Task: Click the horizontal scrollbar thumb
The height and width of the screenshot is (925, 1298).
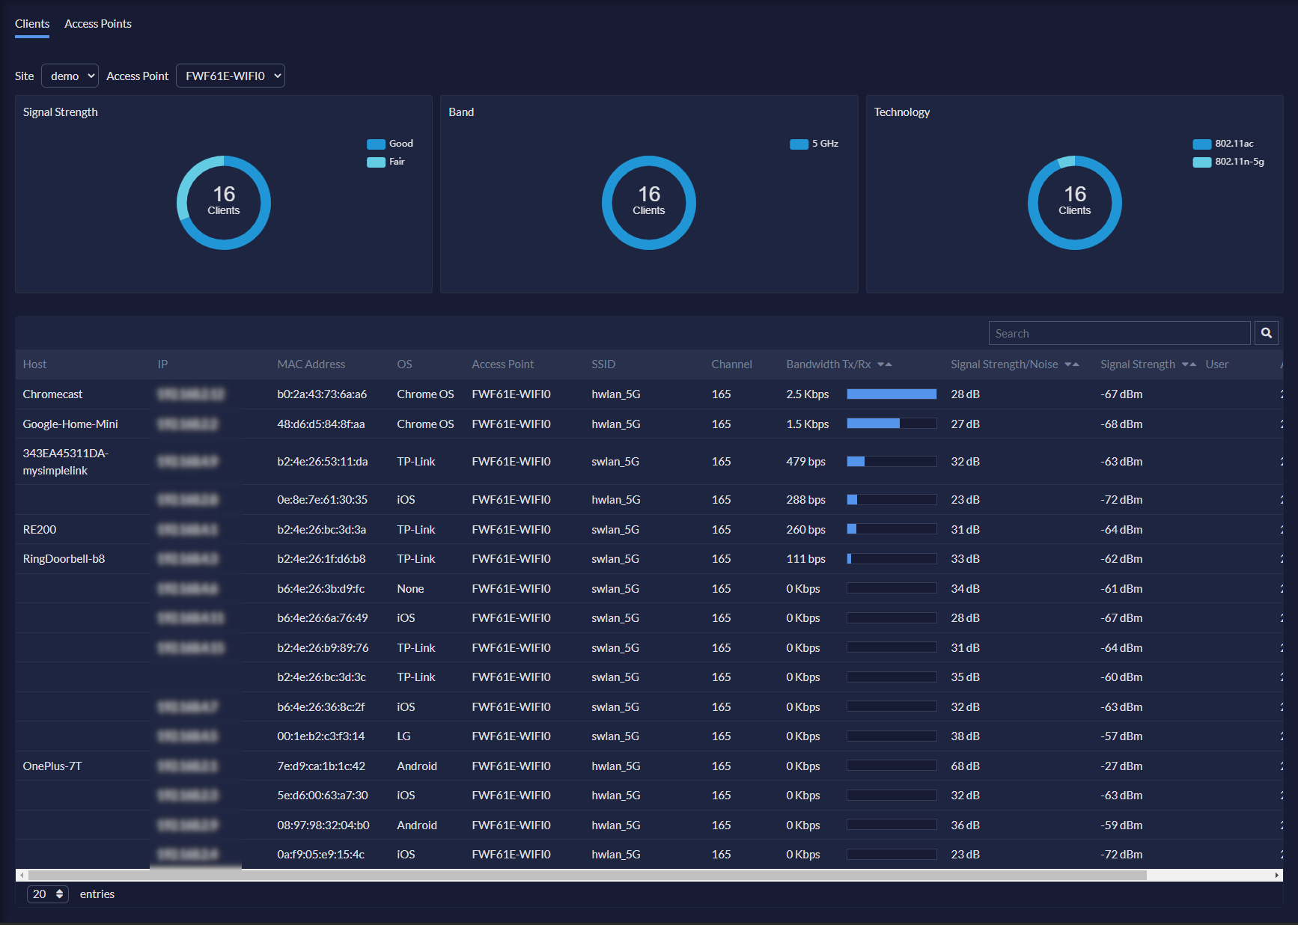Action: pos(588,875)
